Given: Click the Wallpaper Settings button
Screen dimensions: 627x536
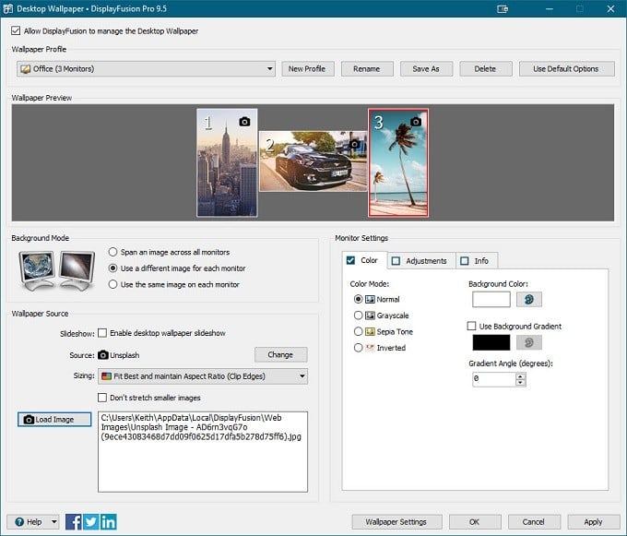Looking at the screenshot, I should pos(396,521).
